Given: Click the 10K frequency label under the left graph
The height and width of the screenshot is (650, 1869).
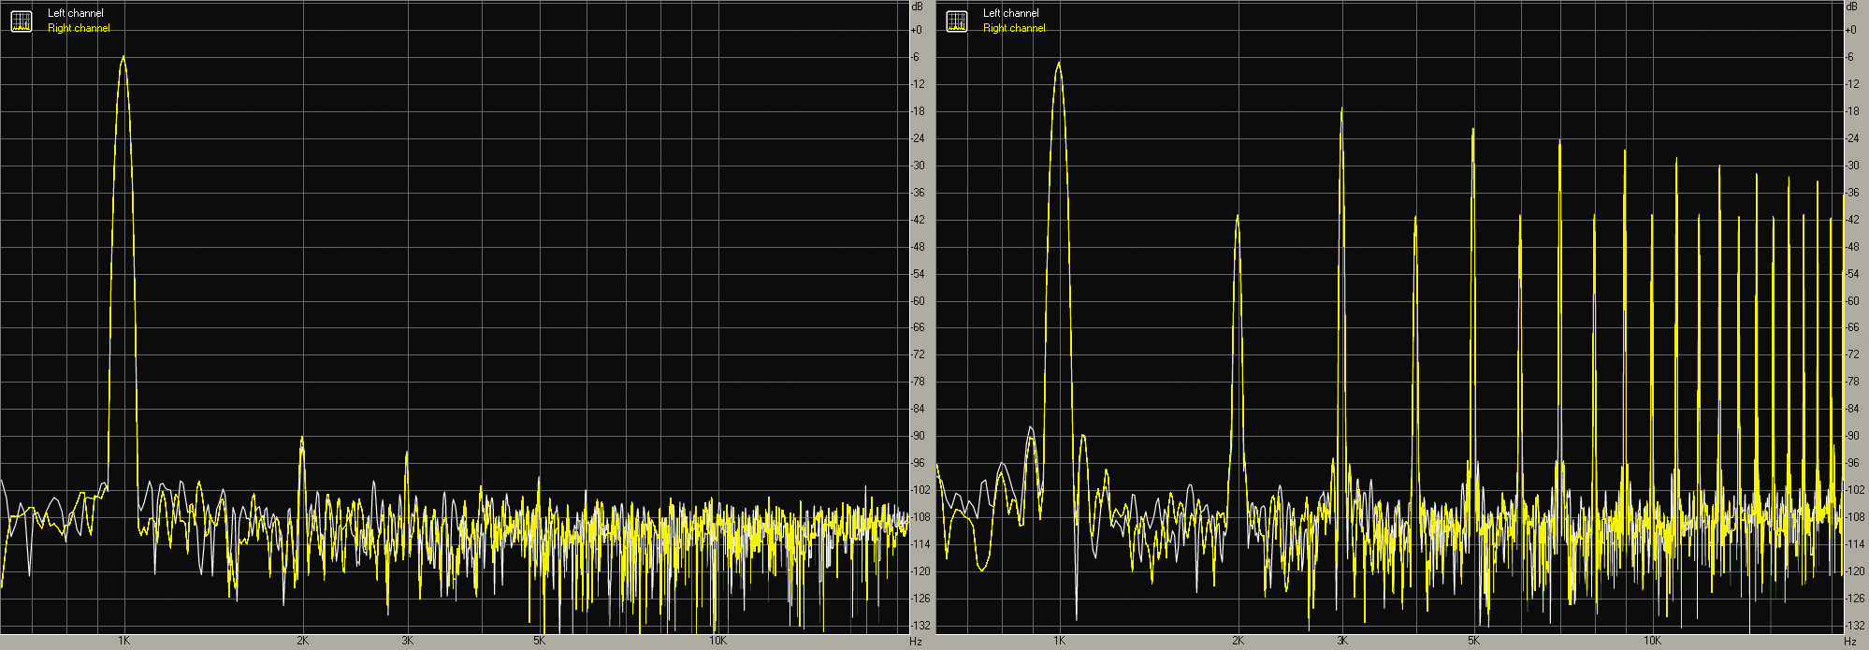Looking at the screenshot, I should [x=717, y=641].
